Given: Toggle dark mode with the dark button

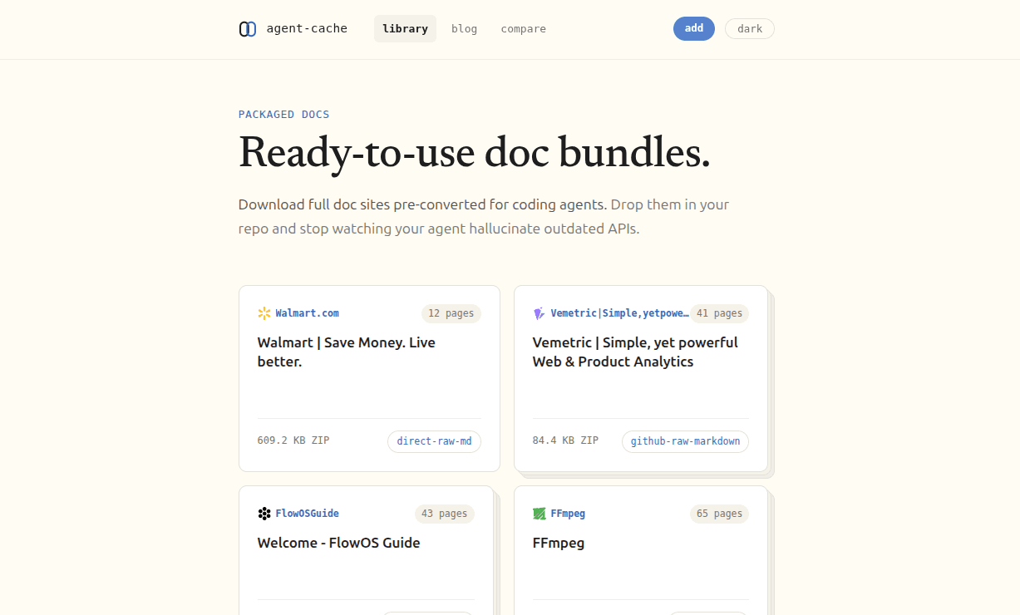Looking at the screenshot, I should point(750,29).
